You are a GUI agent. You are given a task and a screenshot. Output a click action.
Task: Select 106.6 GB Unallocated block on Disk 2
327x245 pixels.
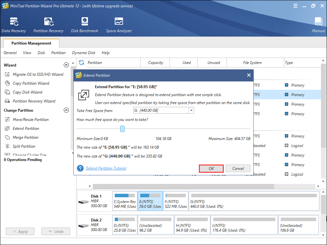[298, 225]
